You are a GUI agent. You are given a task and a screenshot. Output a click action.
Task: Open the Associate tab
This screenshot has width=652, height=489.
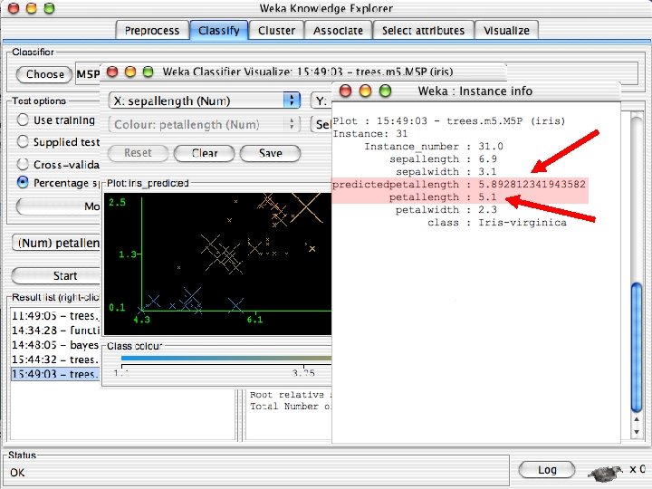tap(338, 31)
